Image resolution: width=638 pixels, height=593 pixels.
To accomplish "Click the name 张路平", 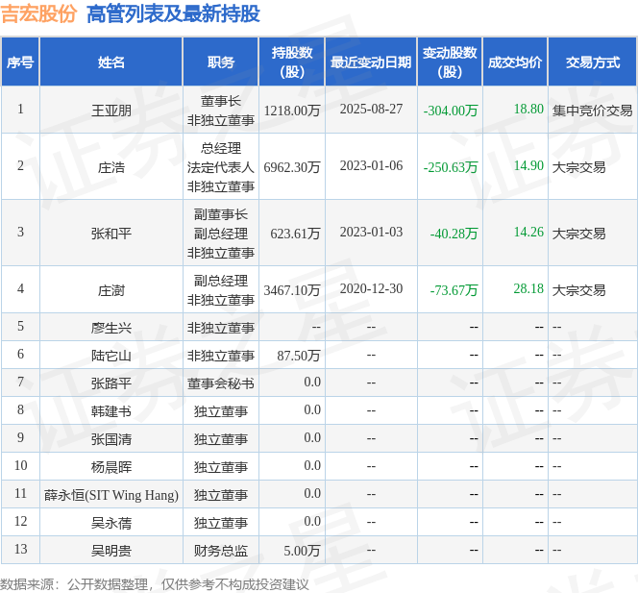I will point(111,383).
